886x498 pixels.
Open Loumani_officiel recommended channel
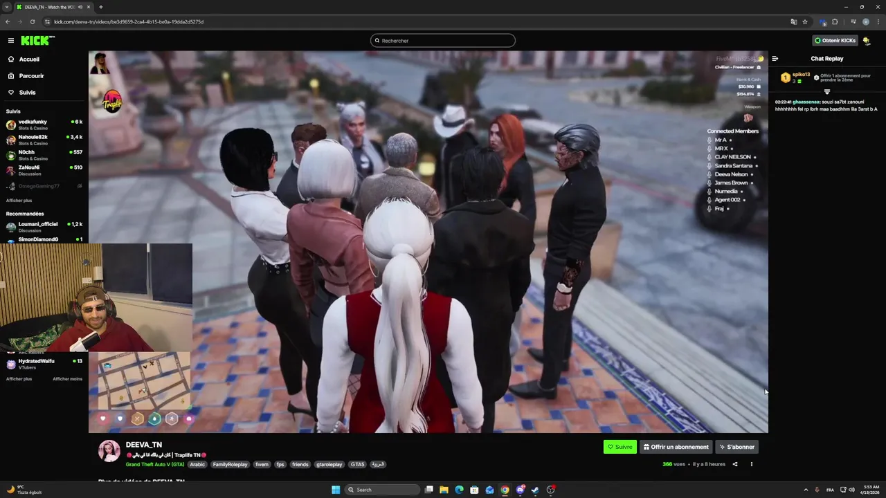click(44, 228)
